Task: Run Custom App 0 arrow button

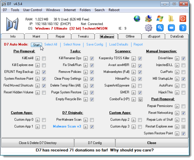Action: pos(38,120)
